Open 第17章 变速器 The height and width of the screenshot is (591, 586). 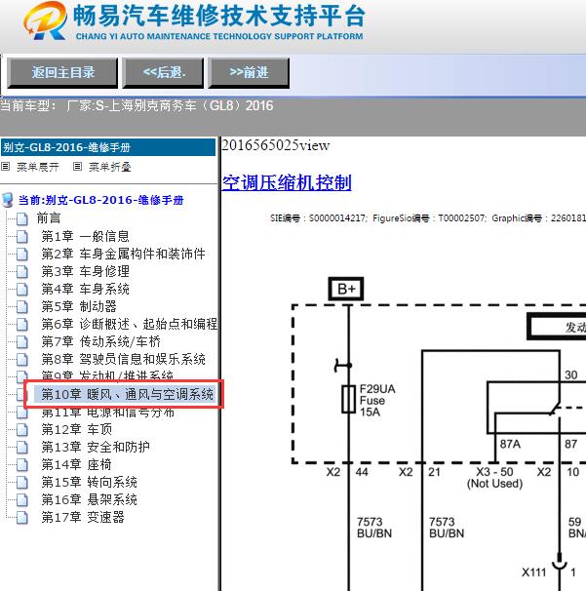[x=83, y=517]
